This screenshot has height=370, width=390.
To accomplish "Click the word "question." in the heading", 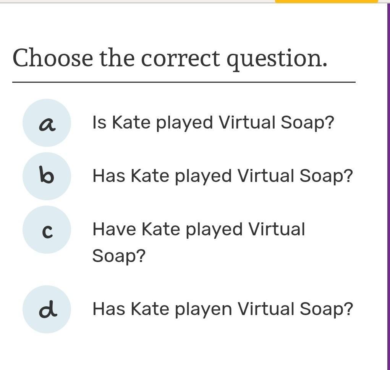I will tap(277, 59).
